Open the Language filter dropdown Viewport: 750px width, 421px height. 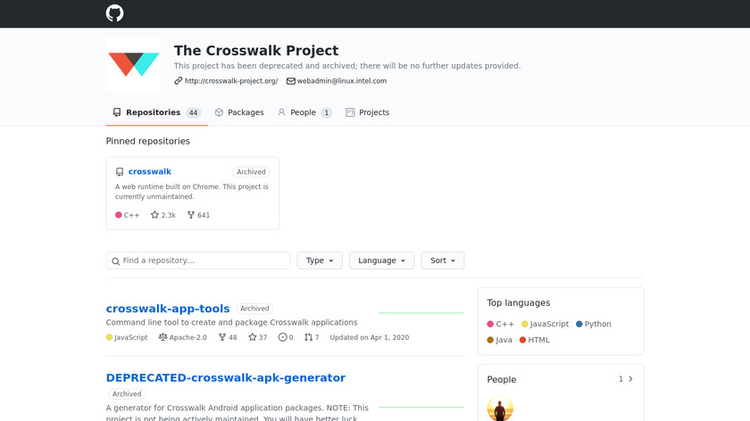tap(381, 260)
